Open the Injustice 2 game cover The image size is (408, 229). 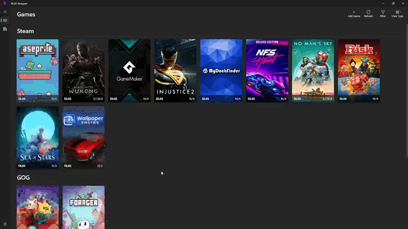point(175,70)
